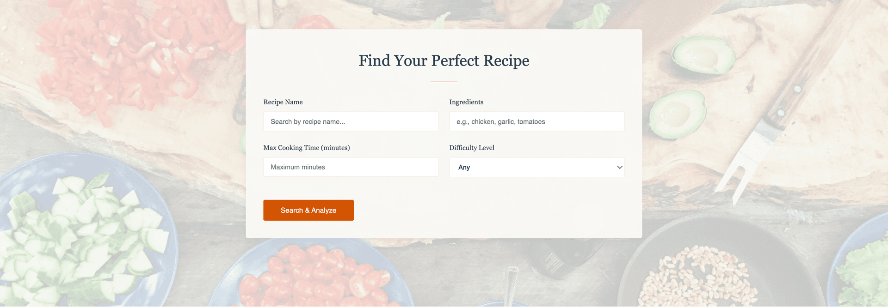888x307 pixels.
Task: Click the Recipe Name label
Action: (283, 102)
